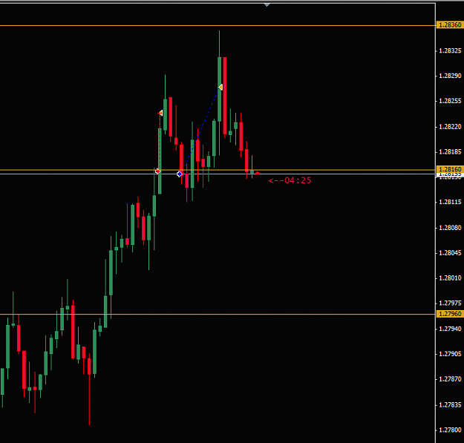Select the red arrow sell-entry marker
Image resolution: width=464 pixels, height=443 pixels.
pyautogui.click(x=157, y=171)
